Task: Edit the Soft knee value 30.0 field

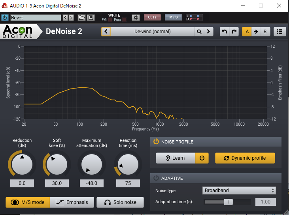Action: (x=57, y=183)
